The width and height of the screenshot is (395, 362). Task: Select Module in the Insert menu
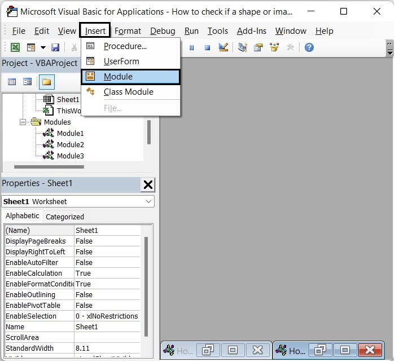(x=130, y=77)
